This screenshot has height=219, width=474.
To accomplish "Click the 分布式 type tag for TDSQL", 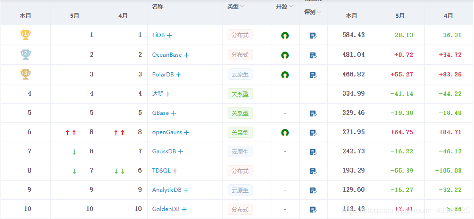I will tap(240, 171).
